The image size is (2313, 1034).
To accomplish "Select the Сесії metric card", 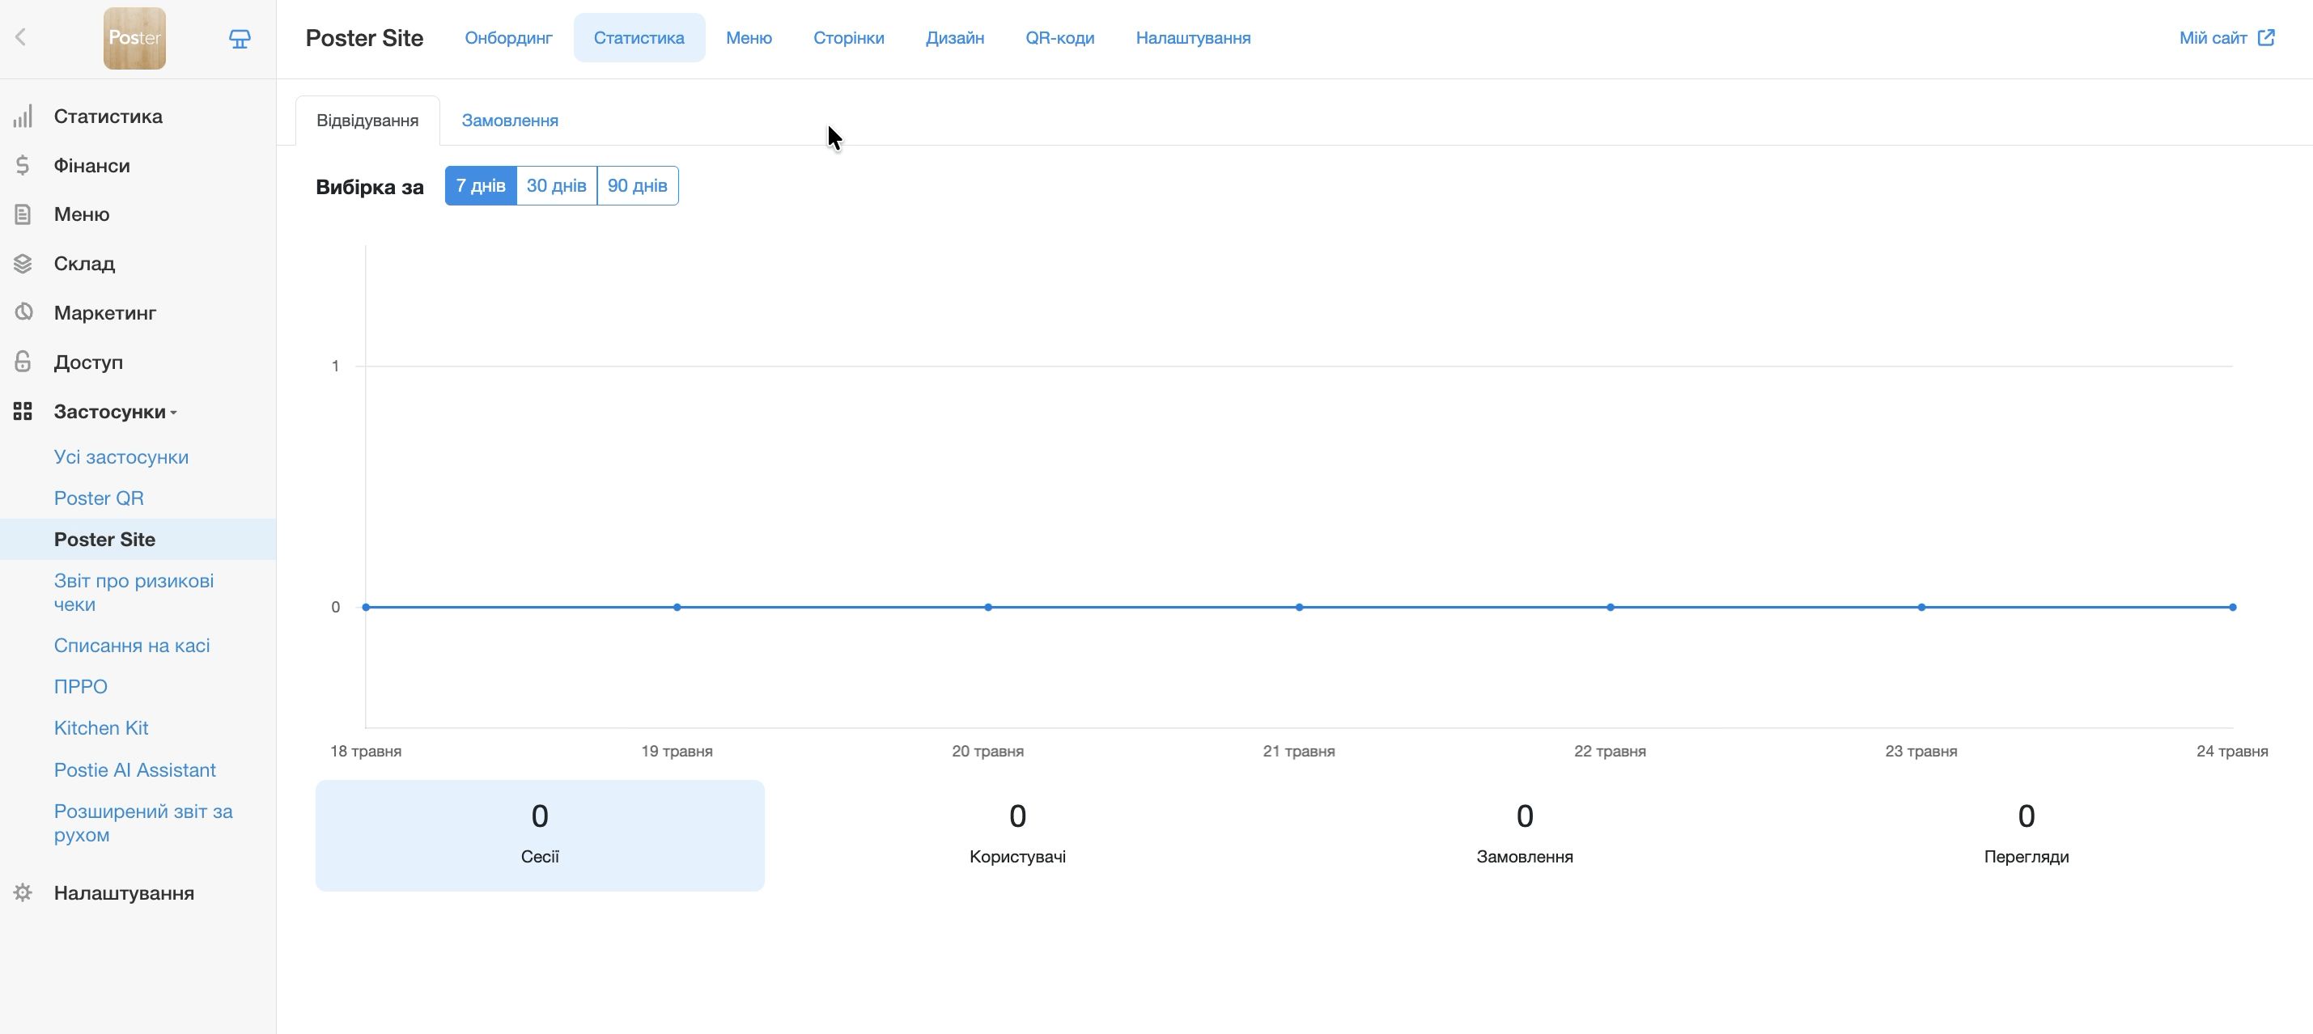I will pos(540,836).
